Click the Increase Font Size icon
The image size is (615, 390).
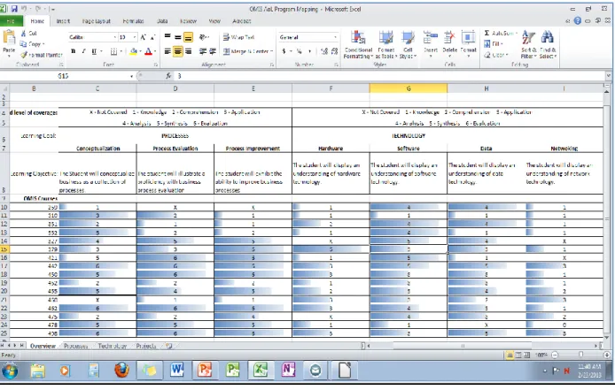tap(144, 37)
